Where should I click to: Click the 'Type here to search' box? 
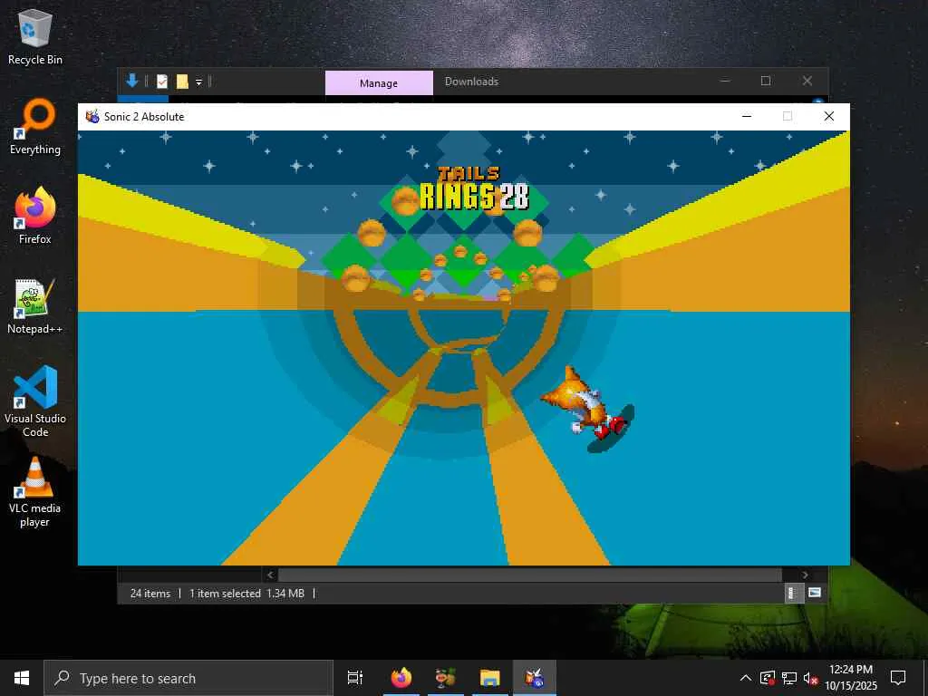pyautogui.click(x=188, y=678)
